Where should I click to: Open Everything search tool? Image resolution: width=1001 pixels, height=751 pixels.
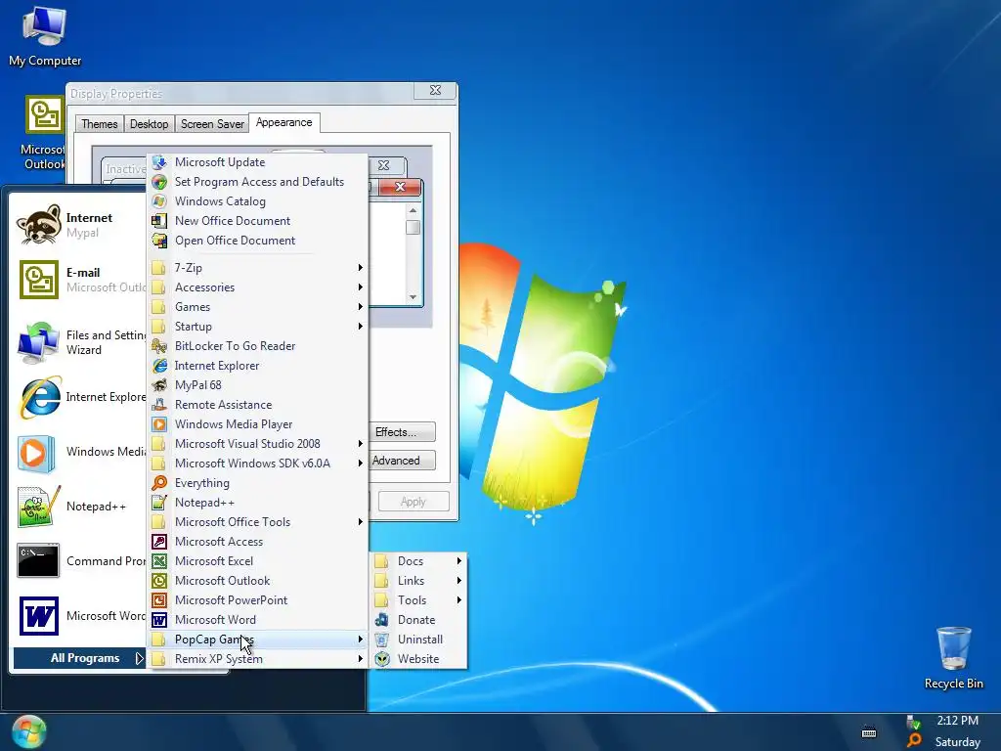(x=258, y=483)
